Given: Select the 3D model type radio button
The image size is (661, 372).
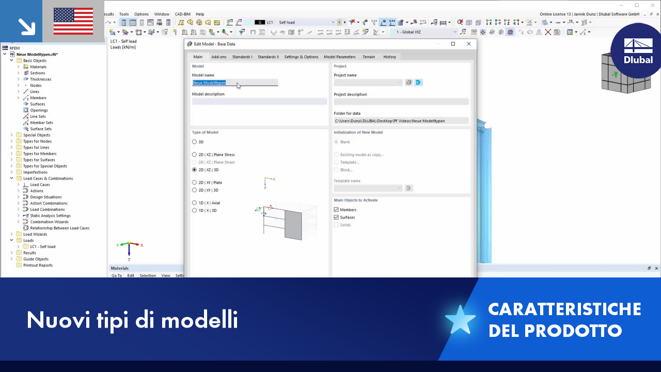Looking at the screenshot, I should coord(194,142).
